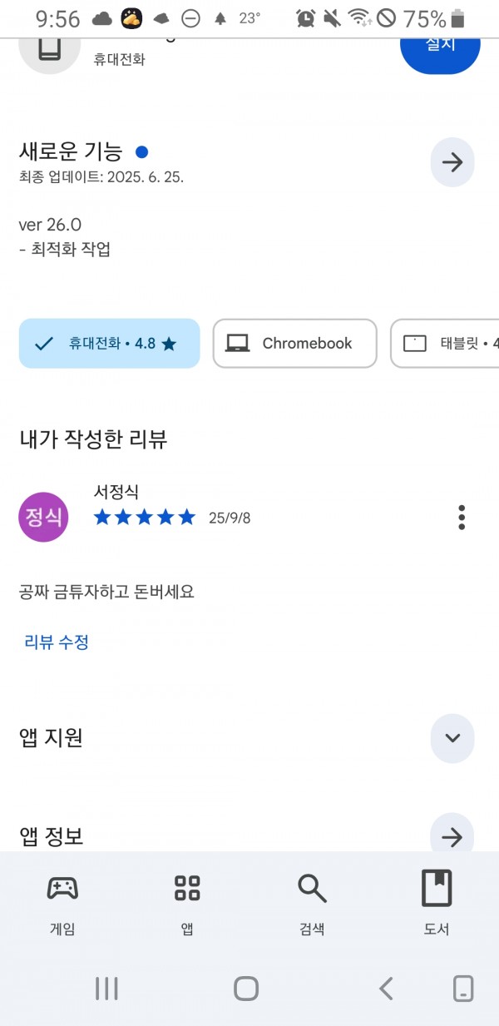Tap the blue 설치 install button
Viewport: 499px width, 1026px height.
(440, 46)
